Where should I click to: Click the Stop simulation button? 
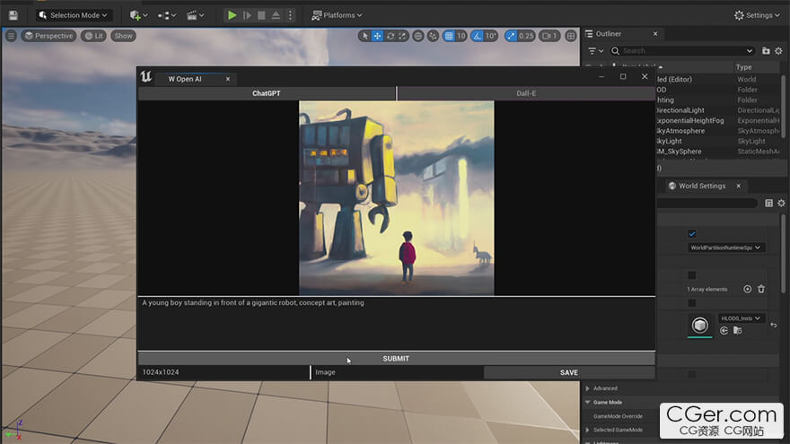261,15
